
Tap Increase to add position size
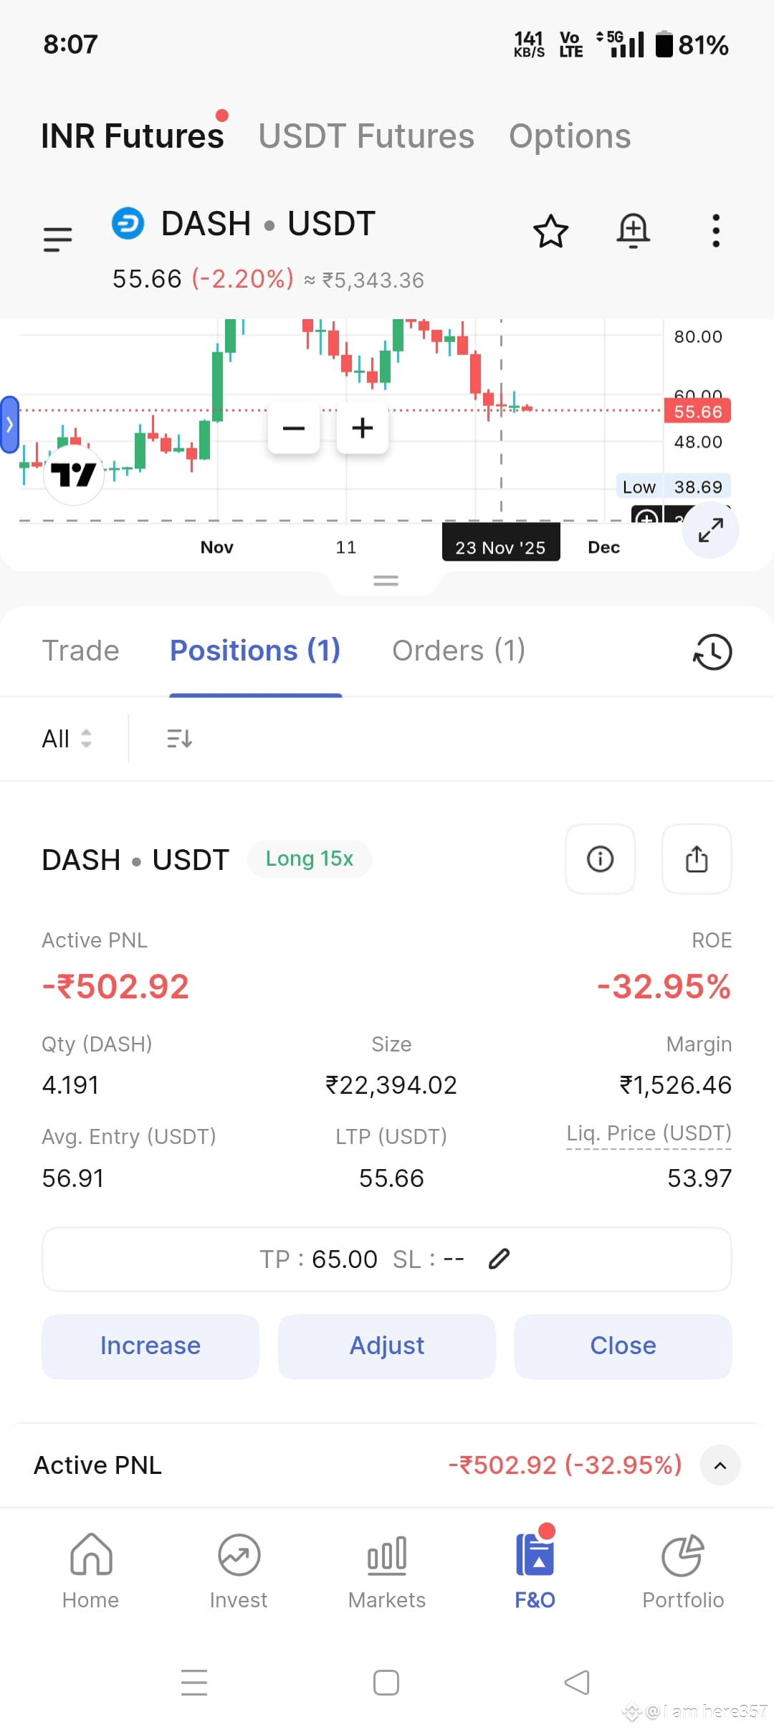tap(150, 1346)
